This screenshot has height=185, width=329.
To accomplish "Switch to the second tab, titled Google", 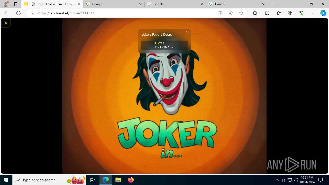I will 114,4.
